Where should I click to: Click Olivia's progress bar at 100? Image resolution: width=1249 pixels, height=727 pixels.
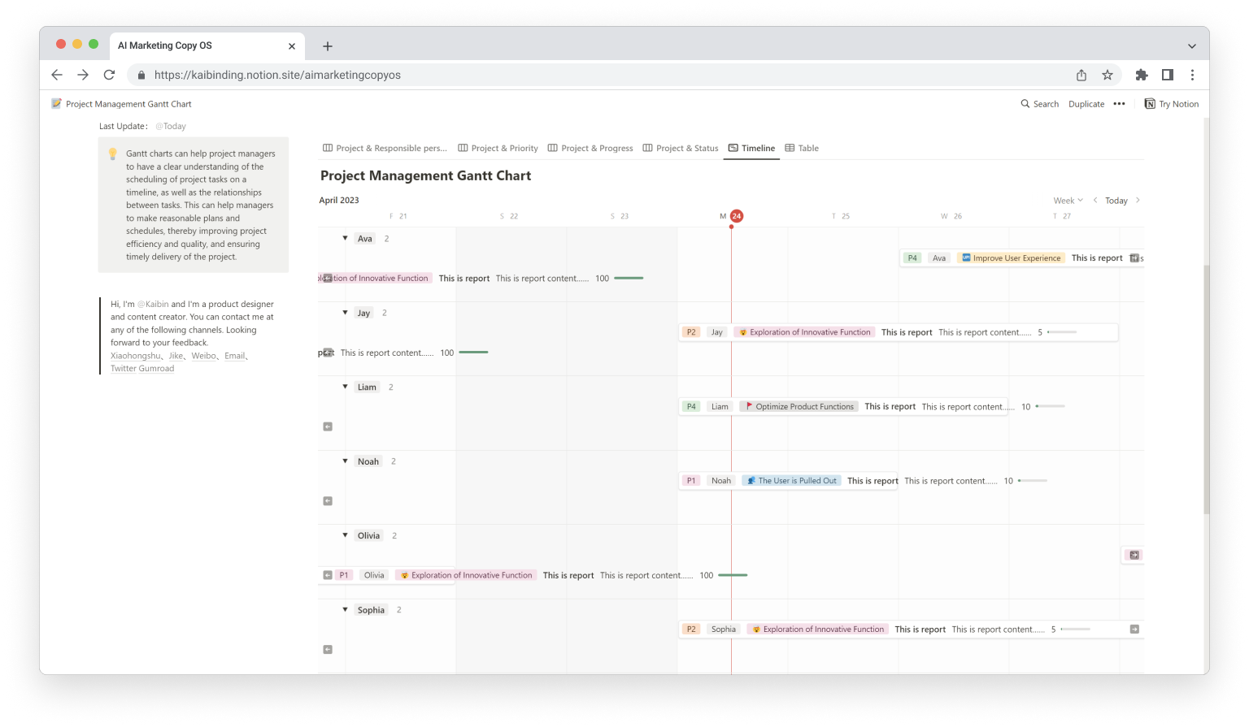click(733, 575)
